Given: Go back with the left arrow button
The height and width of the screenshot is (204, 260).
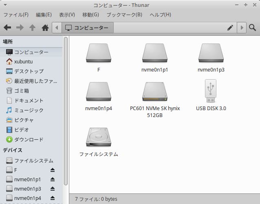Looking at the screenshot, I should tap(7, 28).
